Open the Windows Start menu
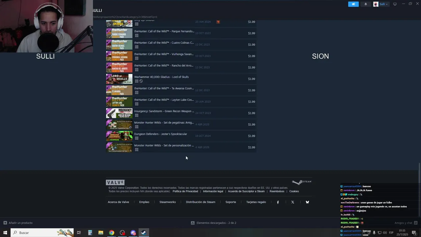 click(5, 233)
